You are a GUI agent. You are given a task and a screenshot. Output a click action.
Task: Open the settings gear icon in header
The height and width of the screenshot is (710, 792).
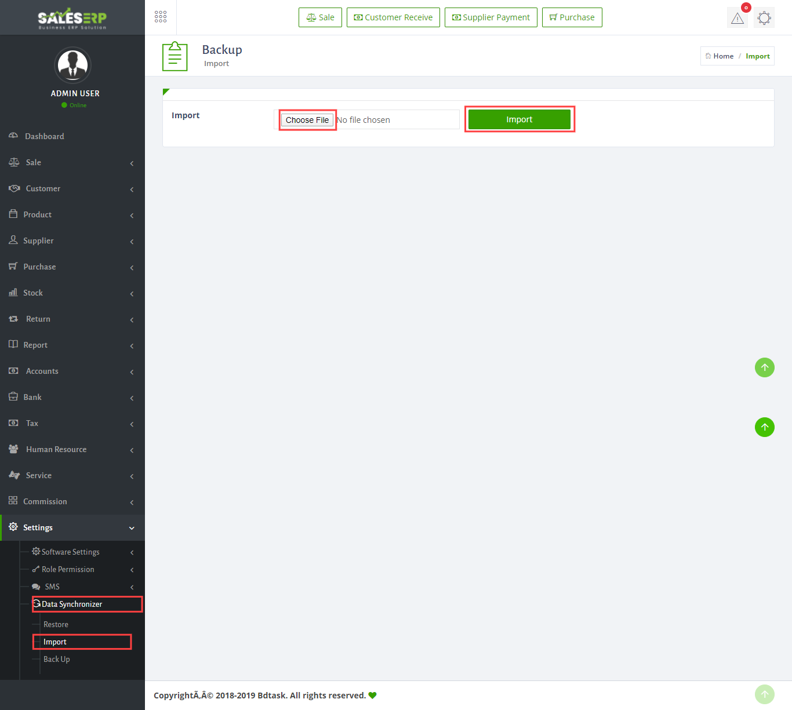(x=764, y=18)
